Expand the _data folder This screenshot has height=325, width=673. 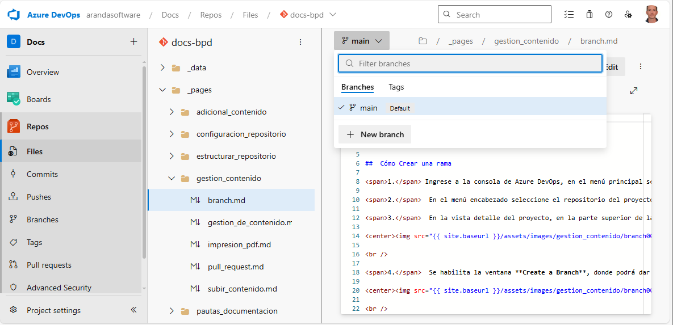162,67
